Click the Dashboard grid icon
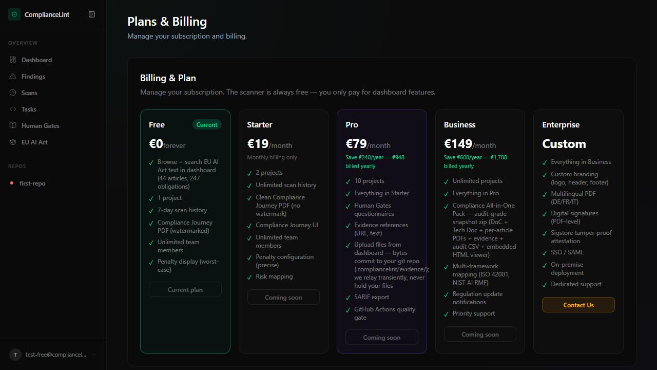This screenshot has width=657, height=370. [x=13, y=60]
